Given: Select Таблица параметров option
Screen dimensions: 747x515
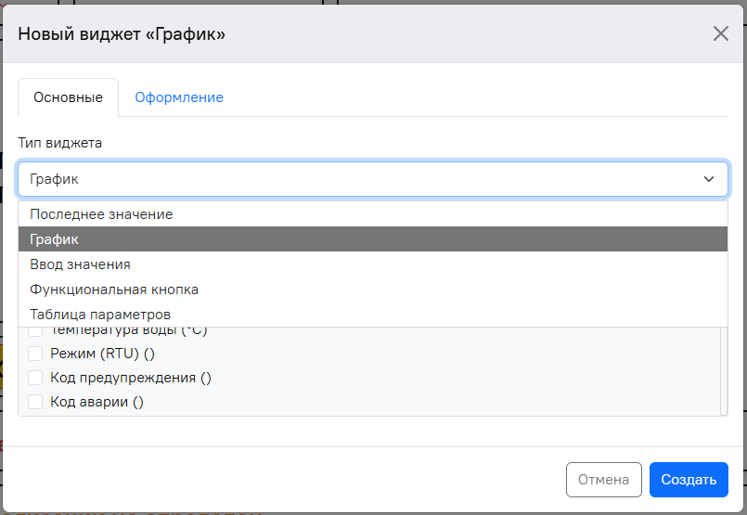Looking at the screenshot, I should coord(373,315).
